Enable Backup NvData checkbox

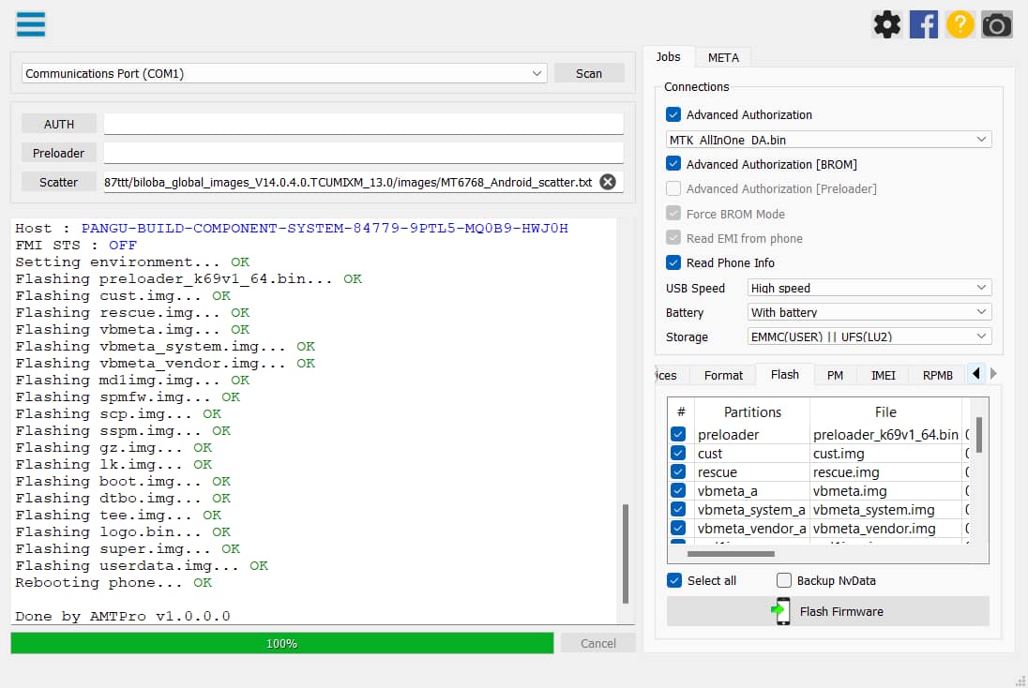[x=783, y=580]
